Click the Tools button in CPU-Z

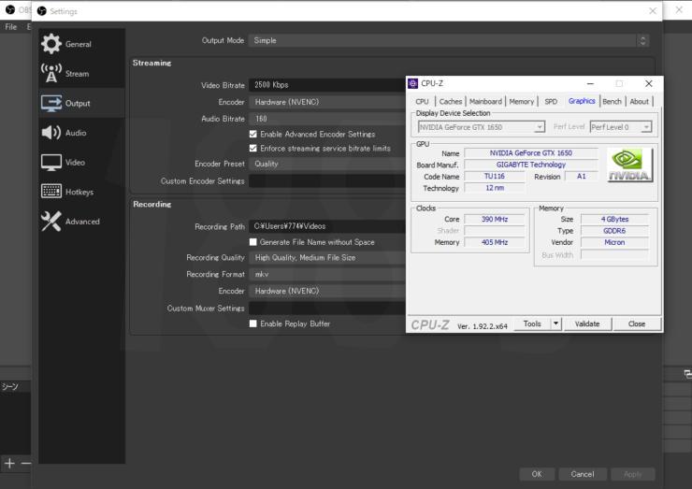532,324
